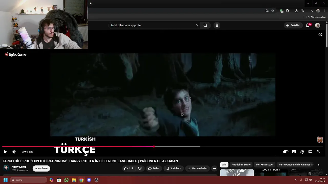Screen dimensions: 328x184
Task: Clear the YouTube search text with X
Action: tap(197, 25)
